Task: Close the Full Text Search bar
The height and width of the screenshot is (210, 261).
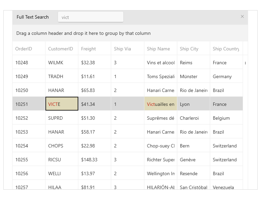Action: click(x=242, y=17)
